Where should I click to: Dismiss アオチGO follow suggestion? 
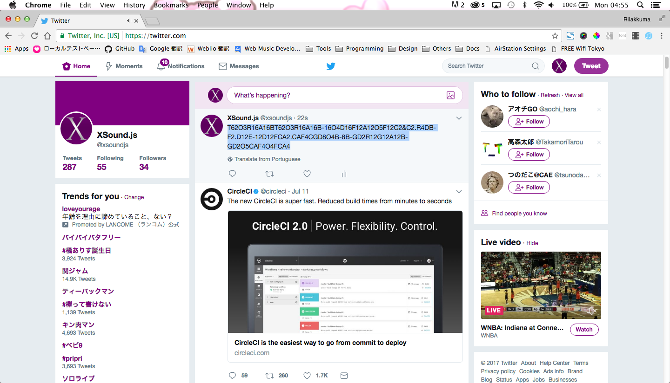point(599,110)
